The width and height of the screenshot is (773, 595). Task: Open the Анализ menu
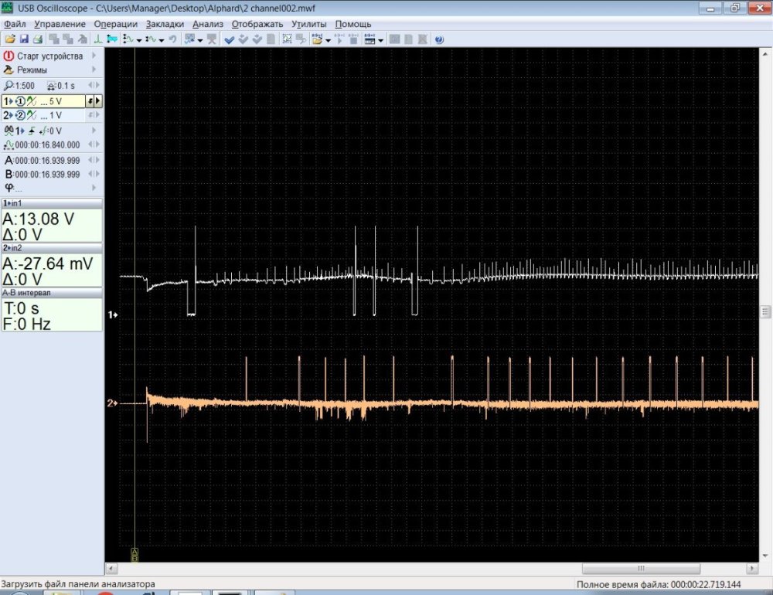[208, 24]
